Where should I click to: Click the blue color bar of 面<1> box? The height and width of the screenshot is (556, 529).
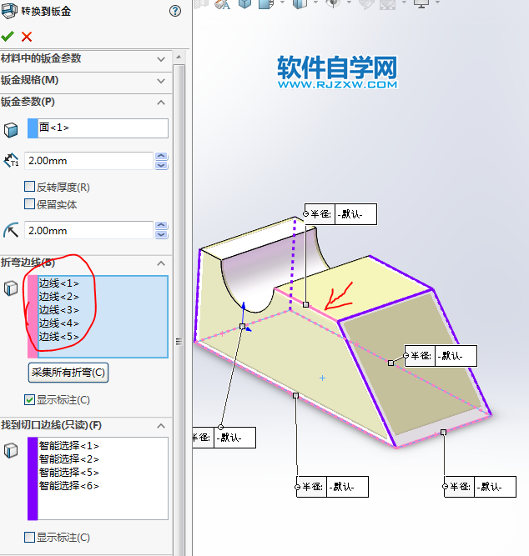tap(33, 128)
